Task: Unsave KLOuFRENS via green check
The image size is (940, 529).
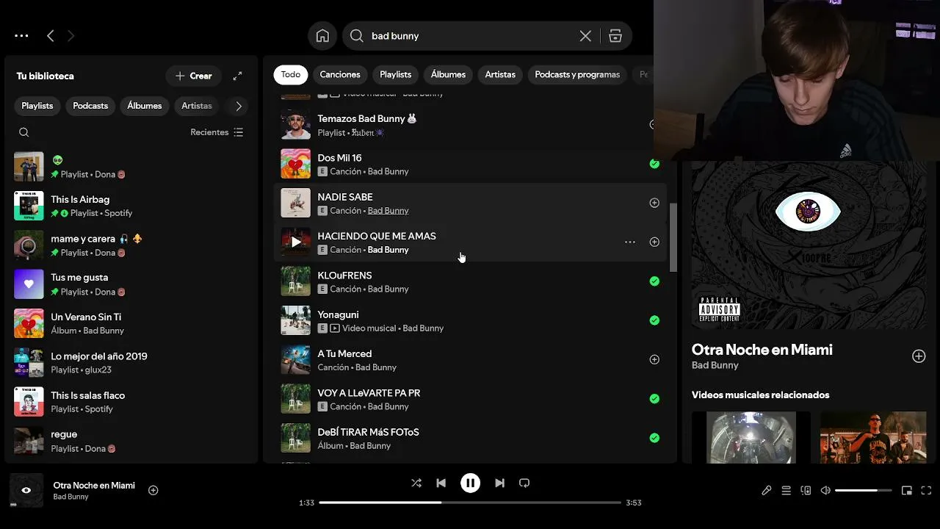Action: tap(654, 281)
